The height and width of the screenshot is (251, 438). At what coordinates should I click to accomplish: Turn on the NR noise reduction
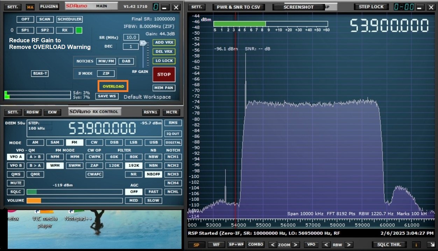pyautogui.click(x=134, y=174)
